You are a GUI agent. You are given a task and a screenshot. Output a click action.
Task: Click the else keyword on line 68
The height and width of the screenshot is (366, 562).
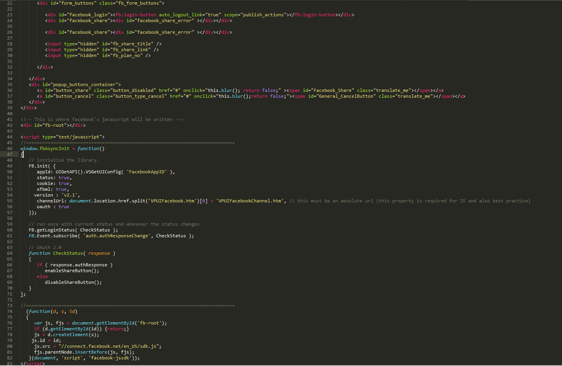tap(42, 276)
